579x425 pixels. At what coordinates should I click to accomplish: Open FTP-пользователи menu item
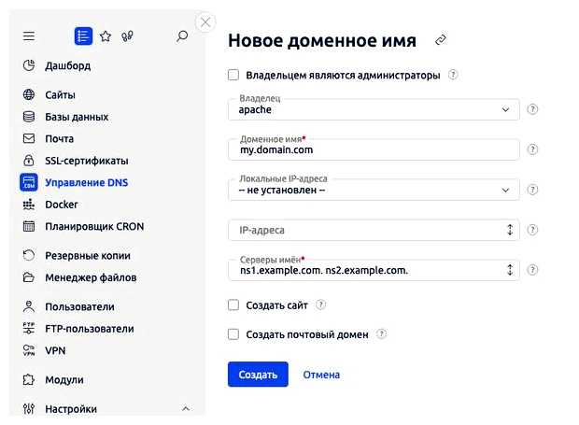tap(90, 329)
